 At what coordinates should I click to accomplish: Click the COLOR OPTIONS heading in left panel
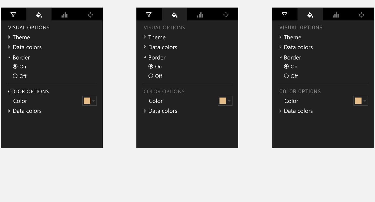29,91
